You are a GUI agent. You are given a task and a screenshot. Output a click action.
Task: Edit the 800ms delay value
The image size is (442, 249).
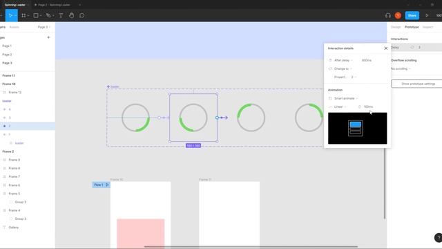[367, 60]
